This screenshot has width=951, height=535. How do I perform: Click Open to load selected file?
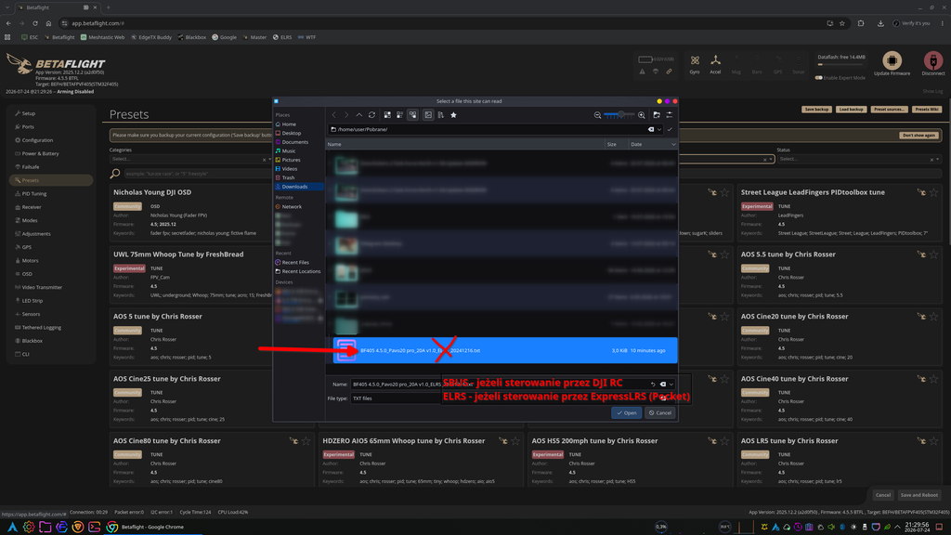pos(627,413)
